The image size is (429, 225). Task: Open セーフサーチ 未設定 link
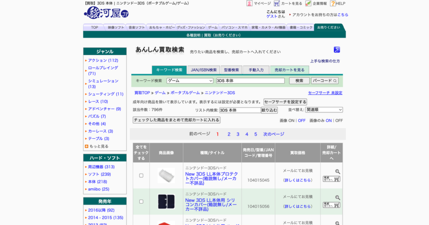[325, 93]
